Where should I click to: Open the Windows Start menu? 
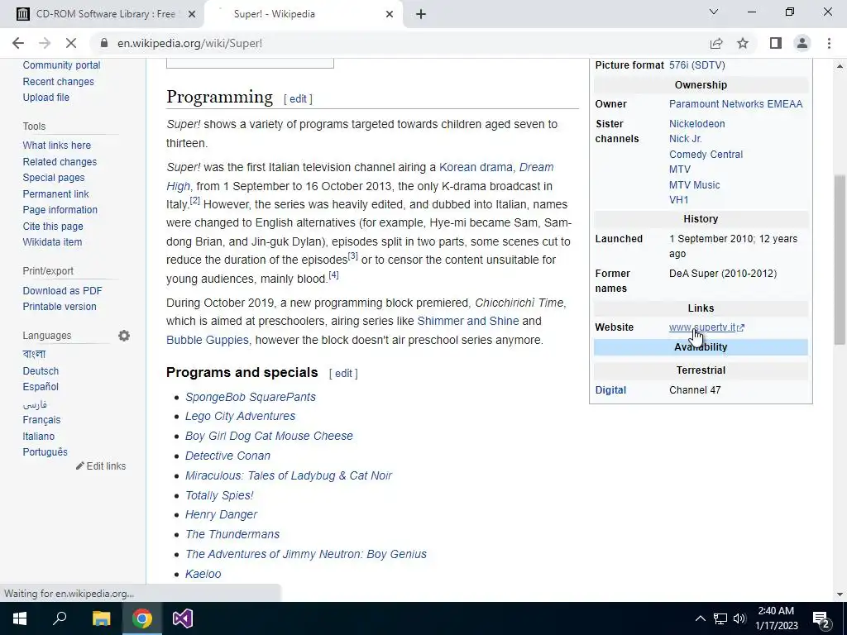(x=20, y=618)
